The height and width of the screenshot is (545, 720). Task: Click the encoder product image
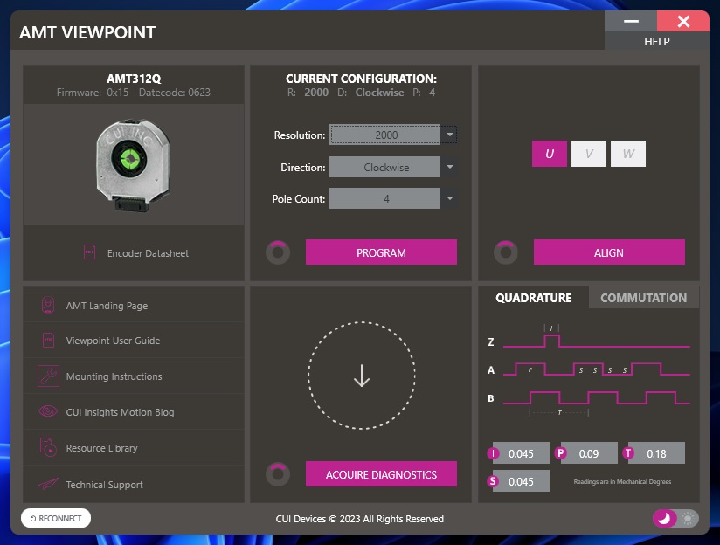tap(133, 164)
